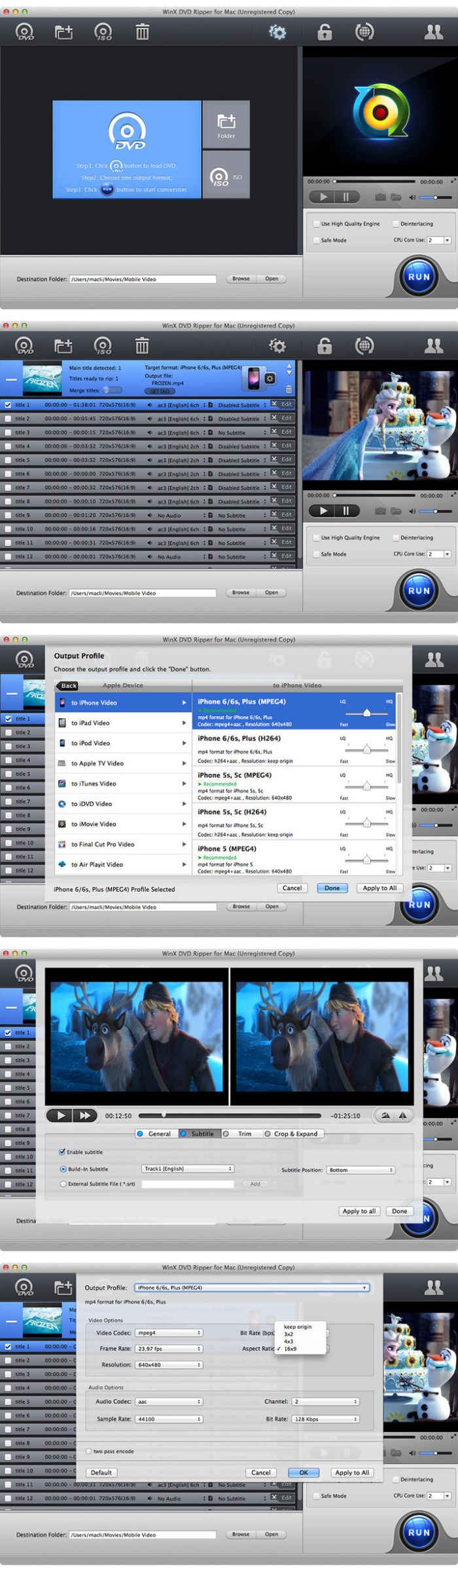458x1576 pixels.
Task: Click the large blue DVD disc tile
Action: click(127, 149)
